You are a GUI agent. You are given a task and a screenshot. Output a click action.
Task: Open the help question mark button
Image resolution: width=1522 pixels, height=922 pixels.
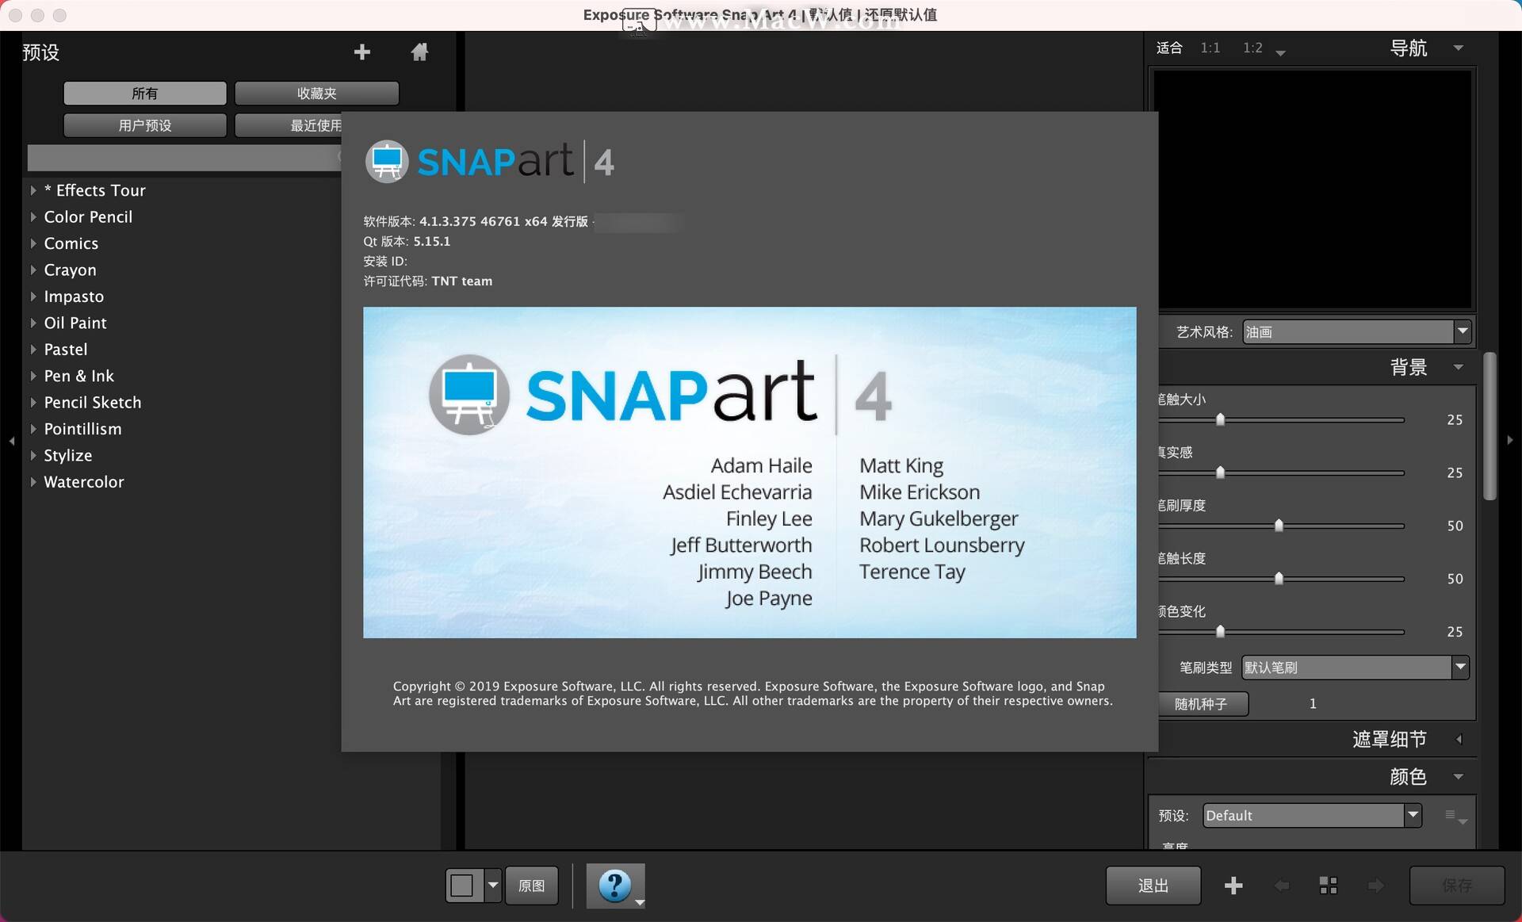pyautogui.click(x=615, y=886)
